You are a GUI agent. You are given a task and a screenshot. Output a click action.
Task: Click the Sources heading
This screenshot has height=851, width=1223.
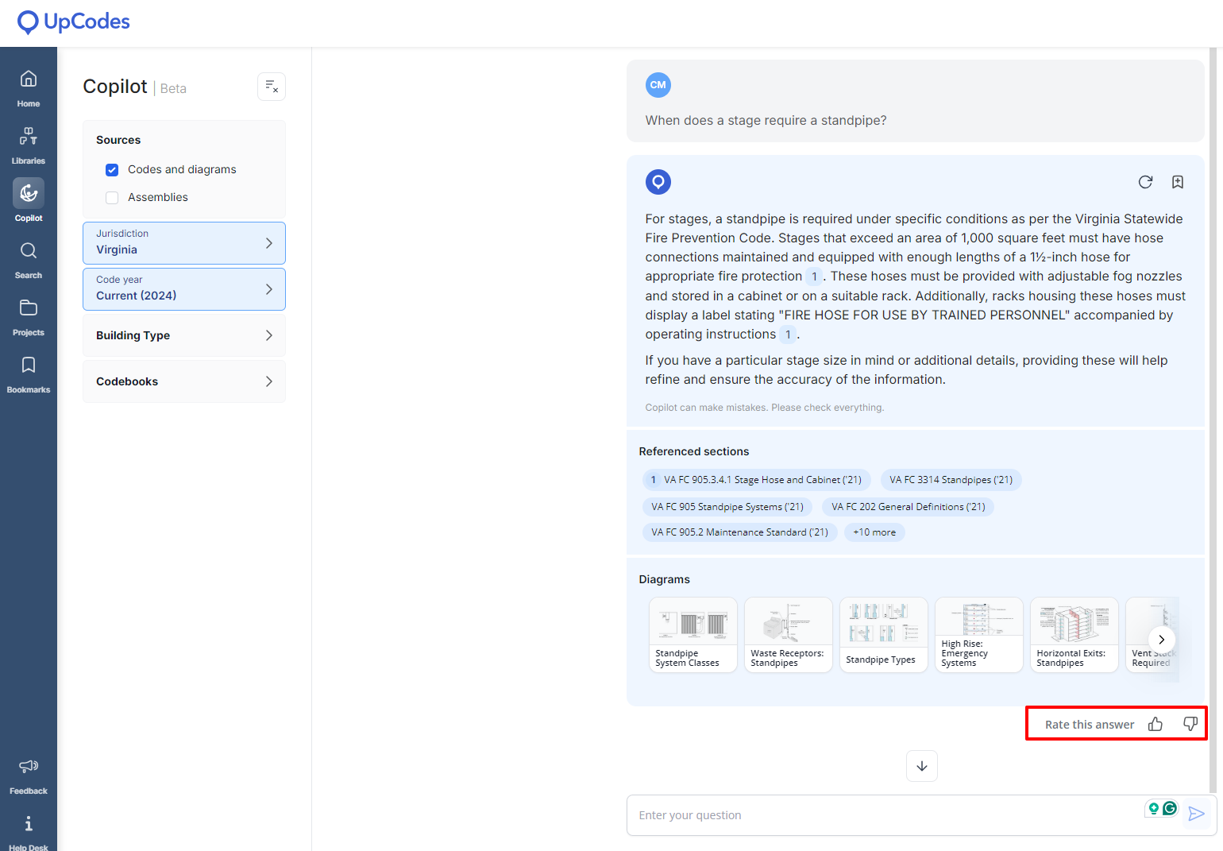(118, 140)
